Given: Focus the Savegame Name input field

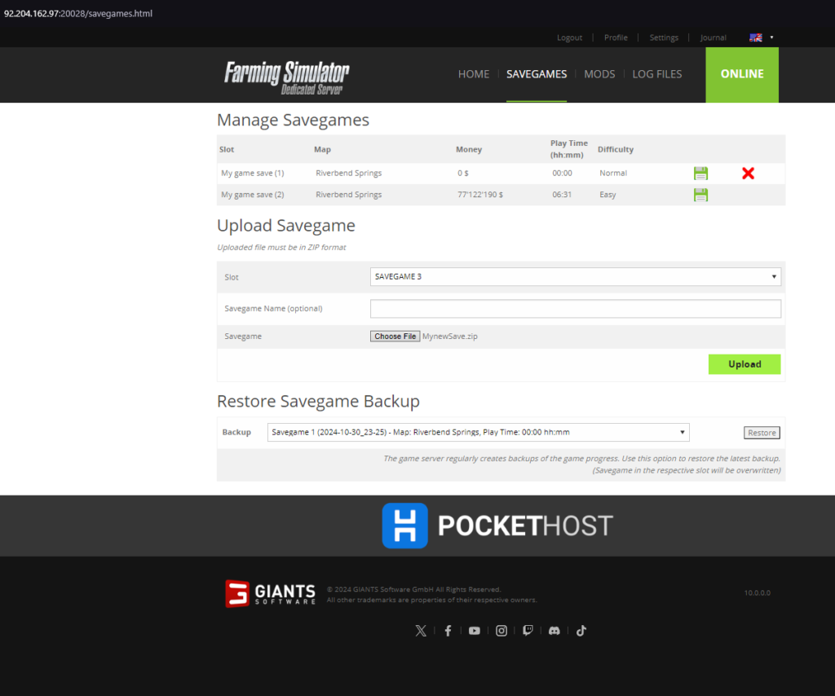Looking at the screenshot, I should click(x=576, y=309).
